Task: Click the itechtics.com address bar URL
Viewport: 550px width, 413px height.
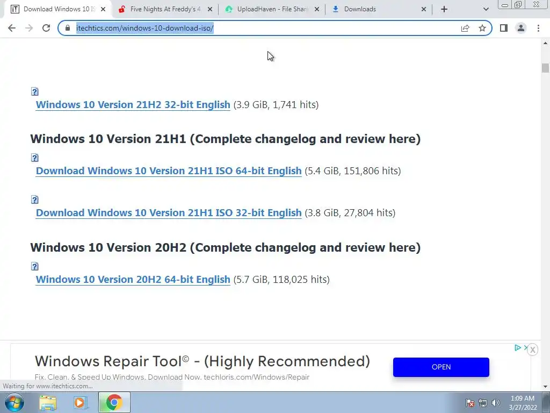Action: coord(145,28)
